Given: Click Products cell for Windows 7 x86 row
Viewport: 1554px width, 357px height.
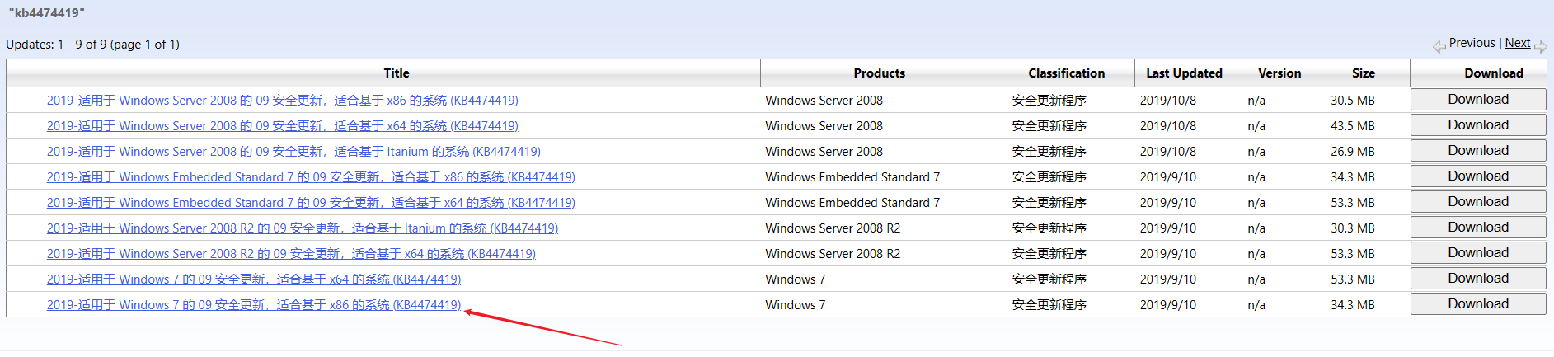Looking at the screenshot, I should tap(795, 305).
